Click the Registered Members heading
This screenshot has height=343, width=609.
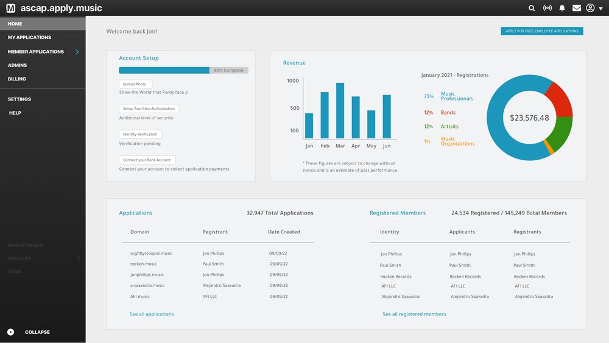397,213
